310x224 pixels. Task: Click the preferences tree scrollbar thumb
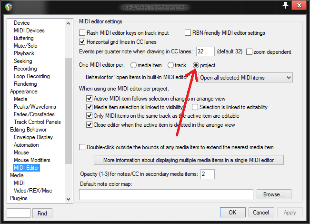tap(69, 111)
